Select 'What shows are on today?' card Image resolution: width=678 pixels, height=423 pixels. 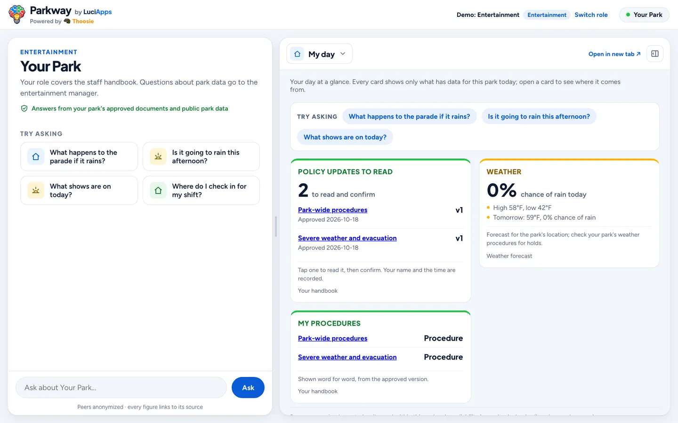79,190
